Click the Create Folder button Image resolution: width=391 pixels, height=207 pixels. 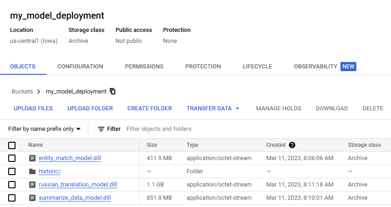(x=149, y=109)
